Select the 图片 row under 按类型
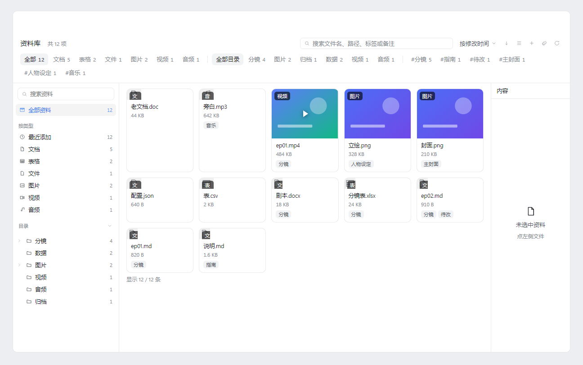 coord(66,186)
